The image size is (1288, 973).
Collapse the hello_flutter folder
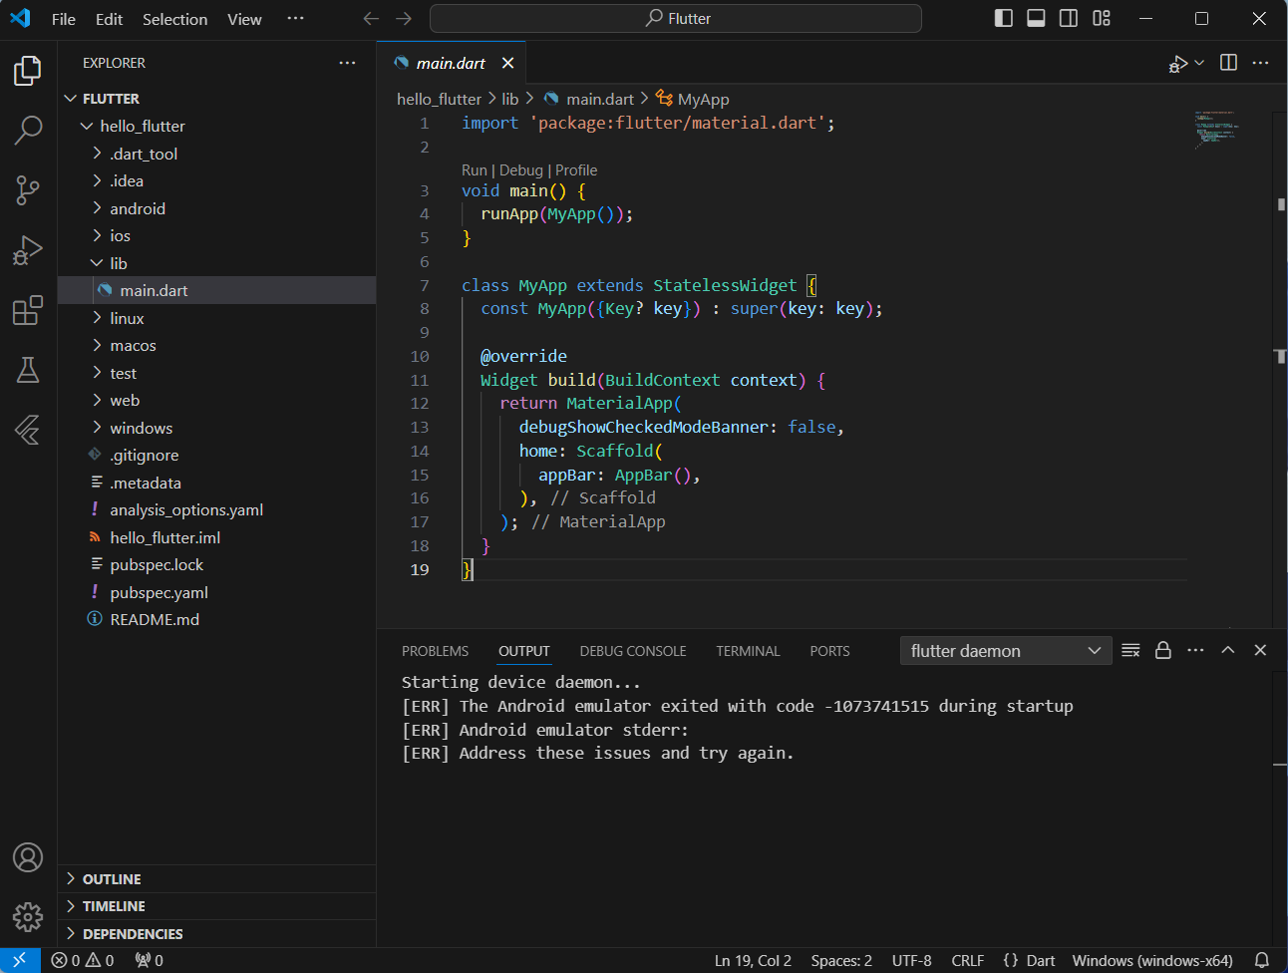coord(217,126)
